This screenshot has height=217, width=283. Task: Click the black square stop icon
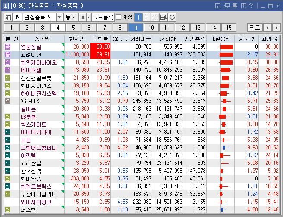(x=83, y=17)
